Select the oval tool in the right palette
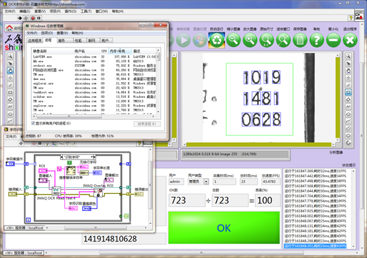367x258 pixels. pyautogui.click(x=348, y=136)
